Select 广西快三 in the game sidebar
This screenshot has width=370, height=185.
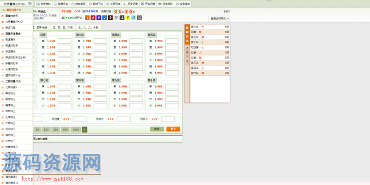coord(16,123)
